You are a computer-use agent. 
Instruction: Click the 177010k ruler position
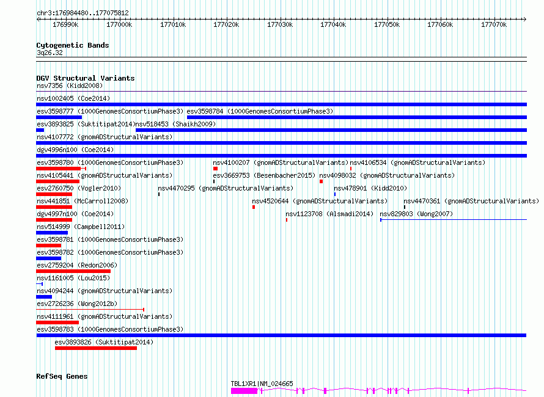(x=173, y=24)
